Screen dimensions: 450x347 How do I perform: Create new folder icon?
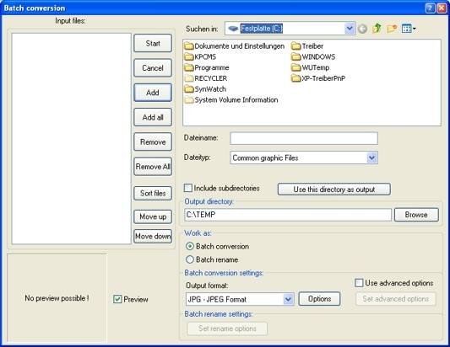(392, 29)
